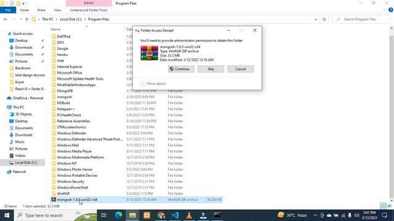
Task: Open XAMPP icon on taskbar
Action: (x=147, y=215)
